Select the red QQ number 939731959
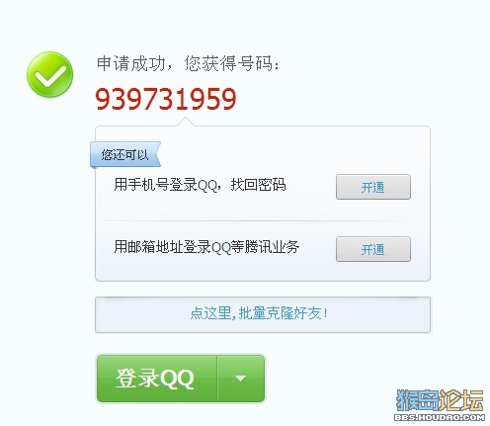490x426 pixels. point(166,99)
